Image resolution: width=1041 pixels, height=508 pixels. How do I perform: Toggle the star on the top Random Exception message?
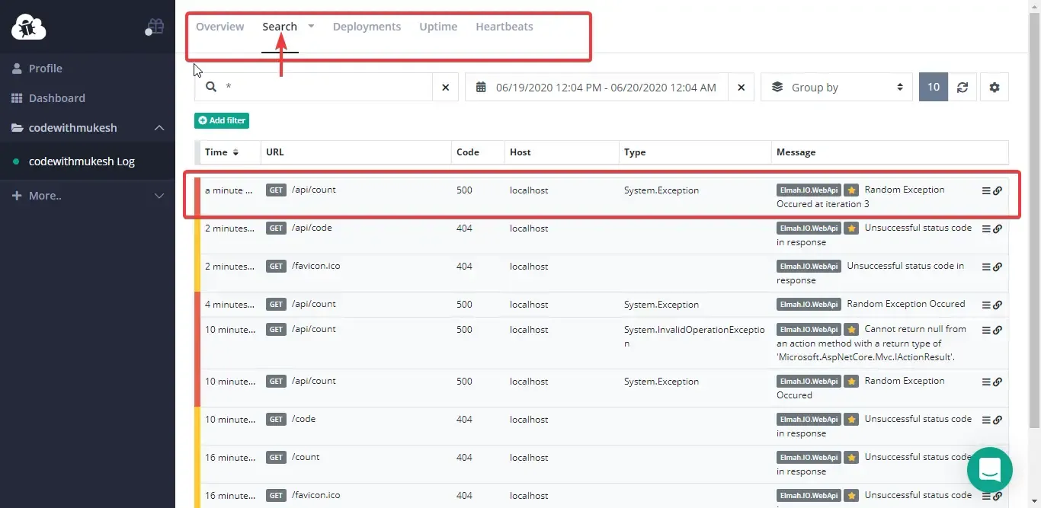tap(851, 190)
